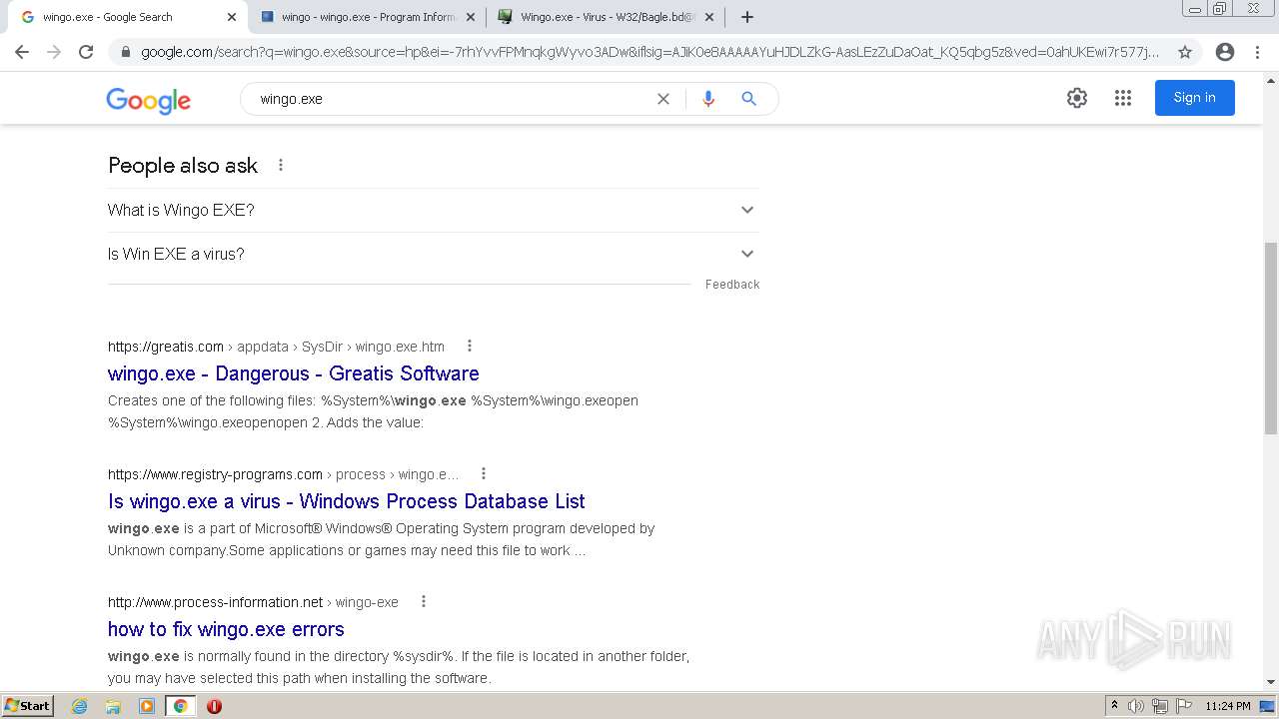The image size is (1279, 719).
Task: Click process-information.net breadcrumb URL
Action: [x=253, y=602]
